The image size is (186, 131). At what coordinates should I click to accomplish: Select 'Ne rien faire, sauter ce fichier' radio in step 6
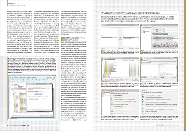tap(145, 111)
